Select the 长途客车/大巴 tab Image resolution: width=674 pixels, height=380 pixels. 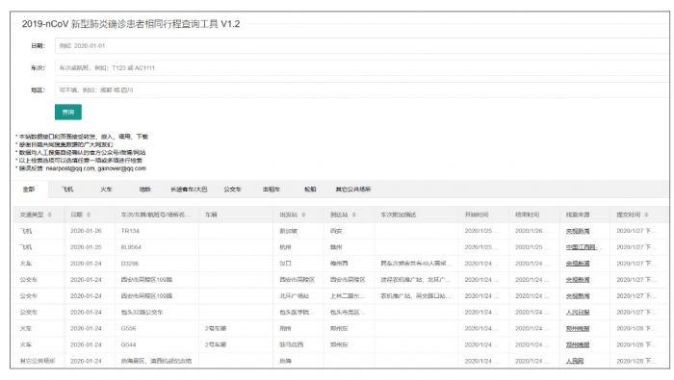coord(189,190)
